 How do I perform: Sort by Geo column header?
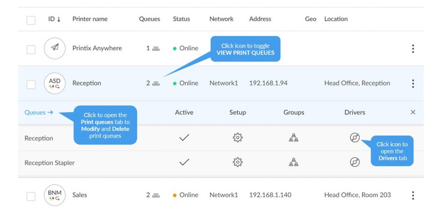pos(311,19)
